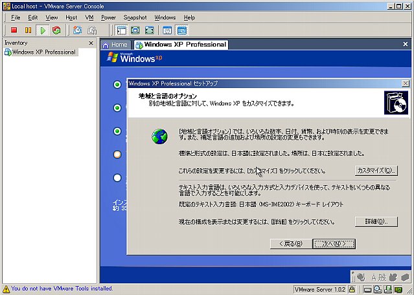Click the padlock icon in status bar
Image resolution: width=414 pixels, height=295 pixels.
click(352, 290)
